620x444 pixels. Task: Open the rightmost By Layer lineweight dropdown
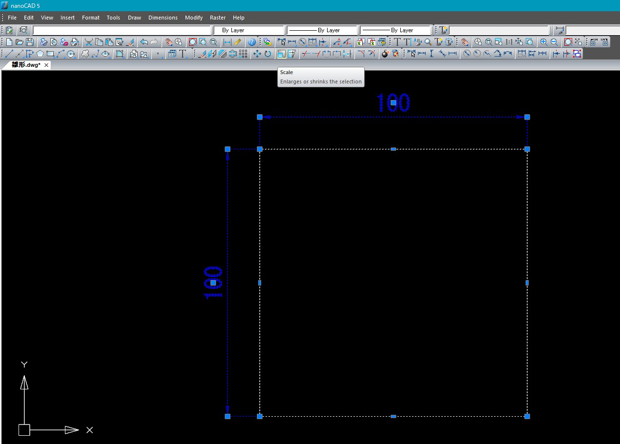click(395, 30)
